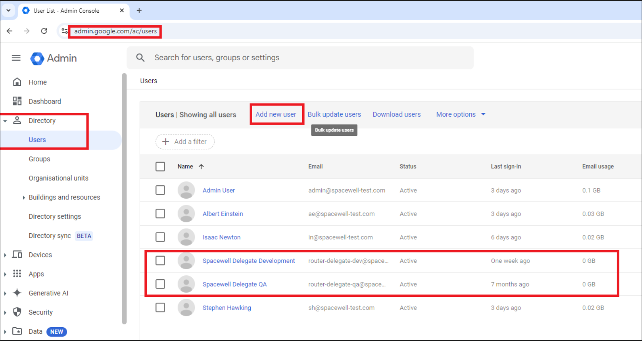
Task: Open site information icon in the address bar
Action: [65, 31]
